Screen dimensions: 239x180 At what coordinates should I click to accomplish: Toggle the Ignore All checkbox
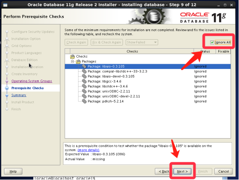pos(212,42)
